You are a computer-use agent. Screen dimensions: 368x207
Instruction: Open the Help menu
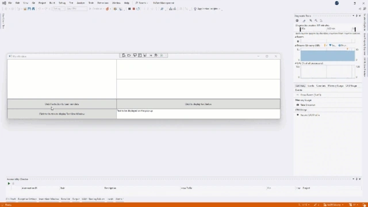tap(126, 3)
